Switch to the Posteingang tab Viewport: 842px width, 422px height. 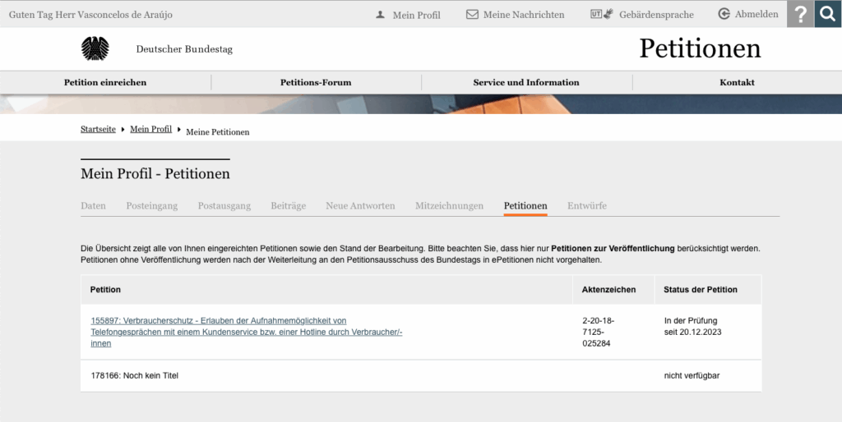coord(151,206)
